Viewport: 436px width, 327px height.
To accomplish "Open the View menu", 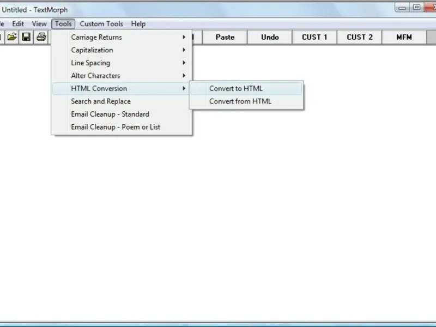I will pyautogui.click(x=39, y=24).
